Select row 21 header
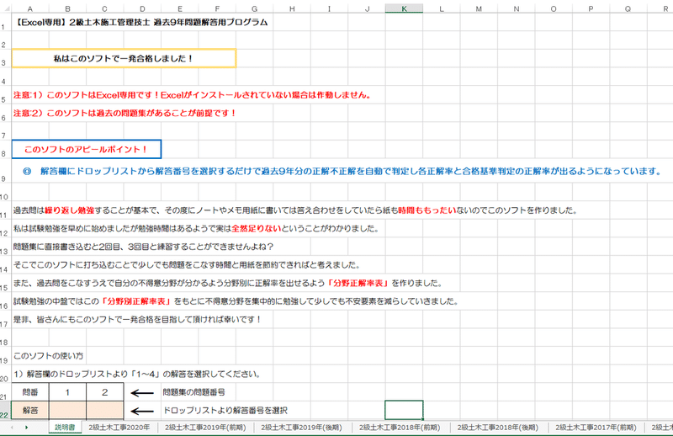The width and height of the screenshot is (673, 436). 5,392
